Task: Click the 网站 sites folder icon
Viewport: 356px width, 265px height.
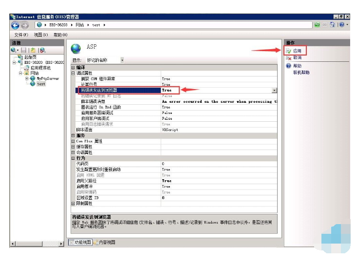Action: tap(27, 73)
